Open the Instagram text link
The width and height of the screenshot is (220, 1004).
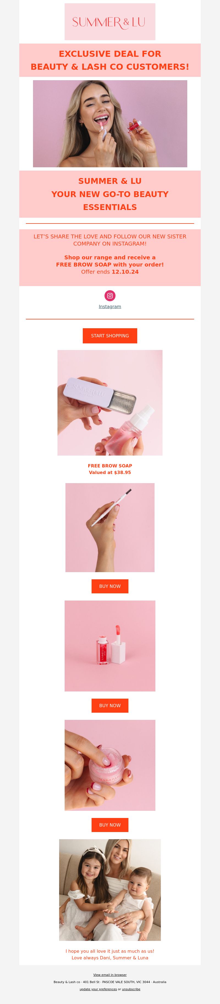pyautogui.click(x=110, y=306)
